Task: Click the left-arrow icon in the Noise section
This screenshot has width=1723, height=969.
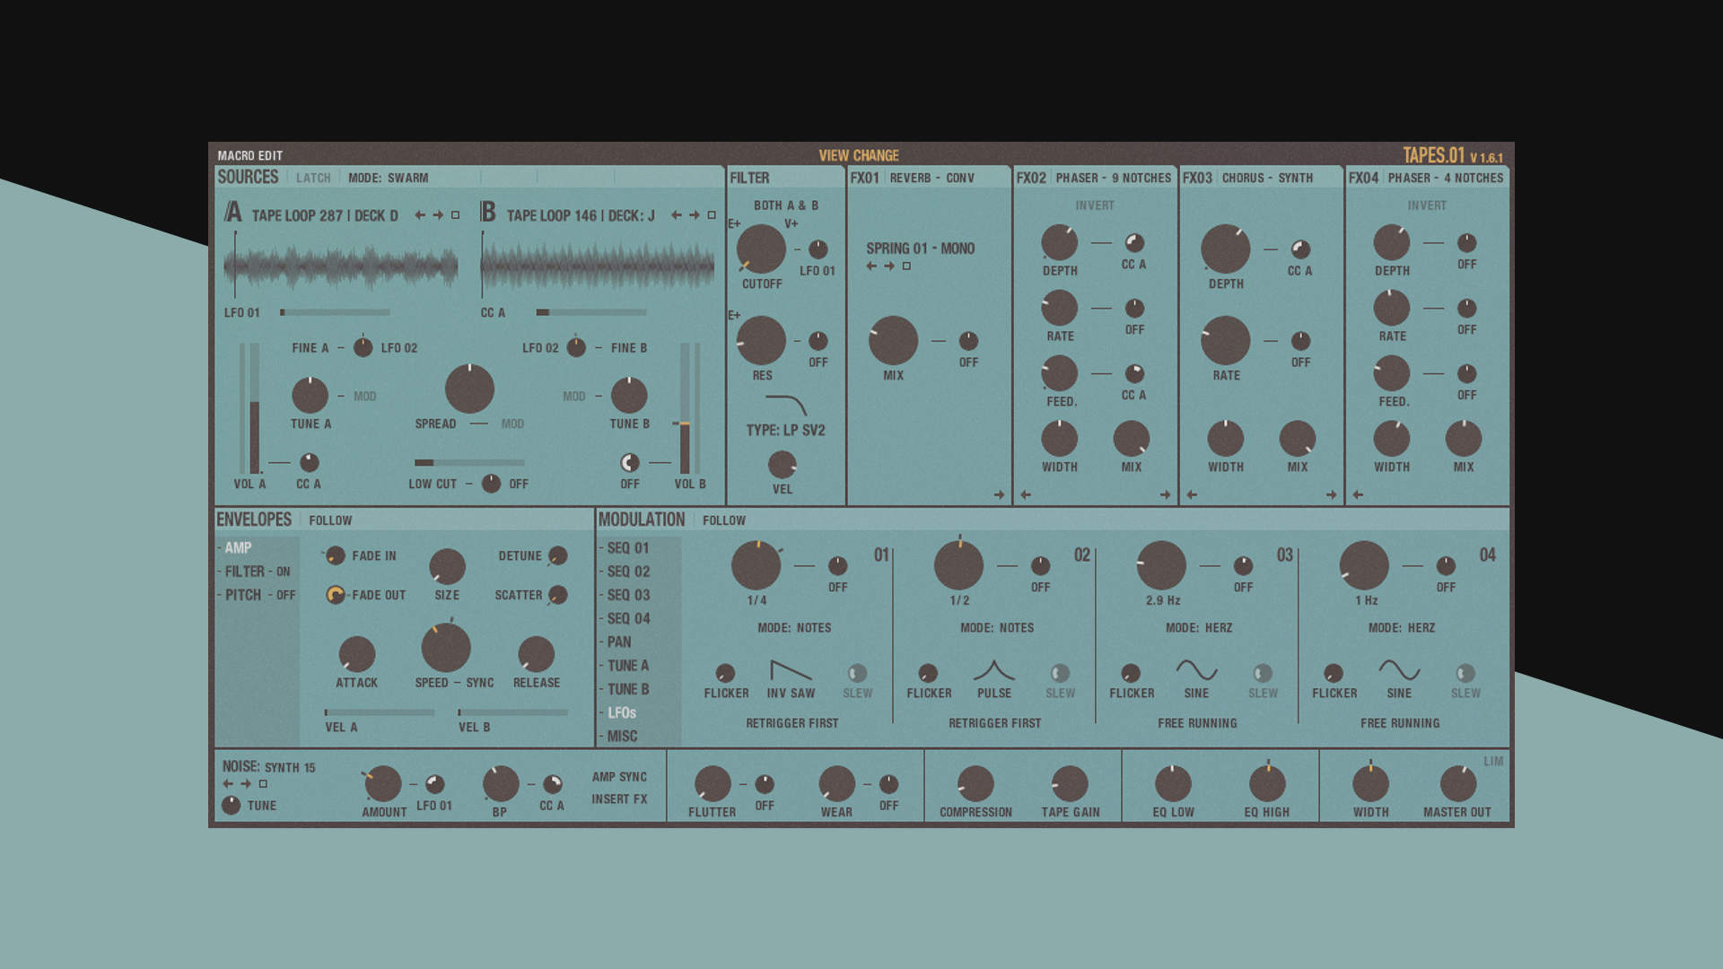Action: [x=226, y=783]
